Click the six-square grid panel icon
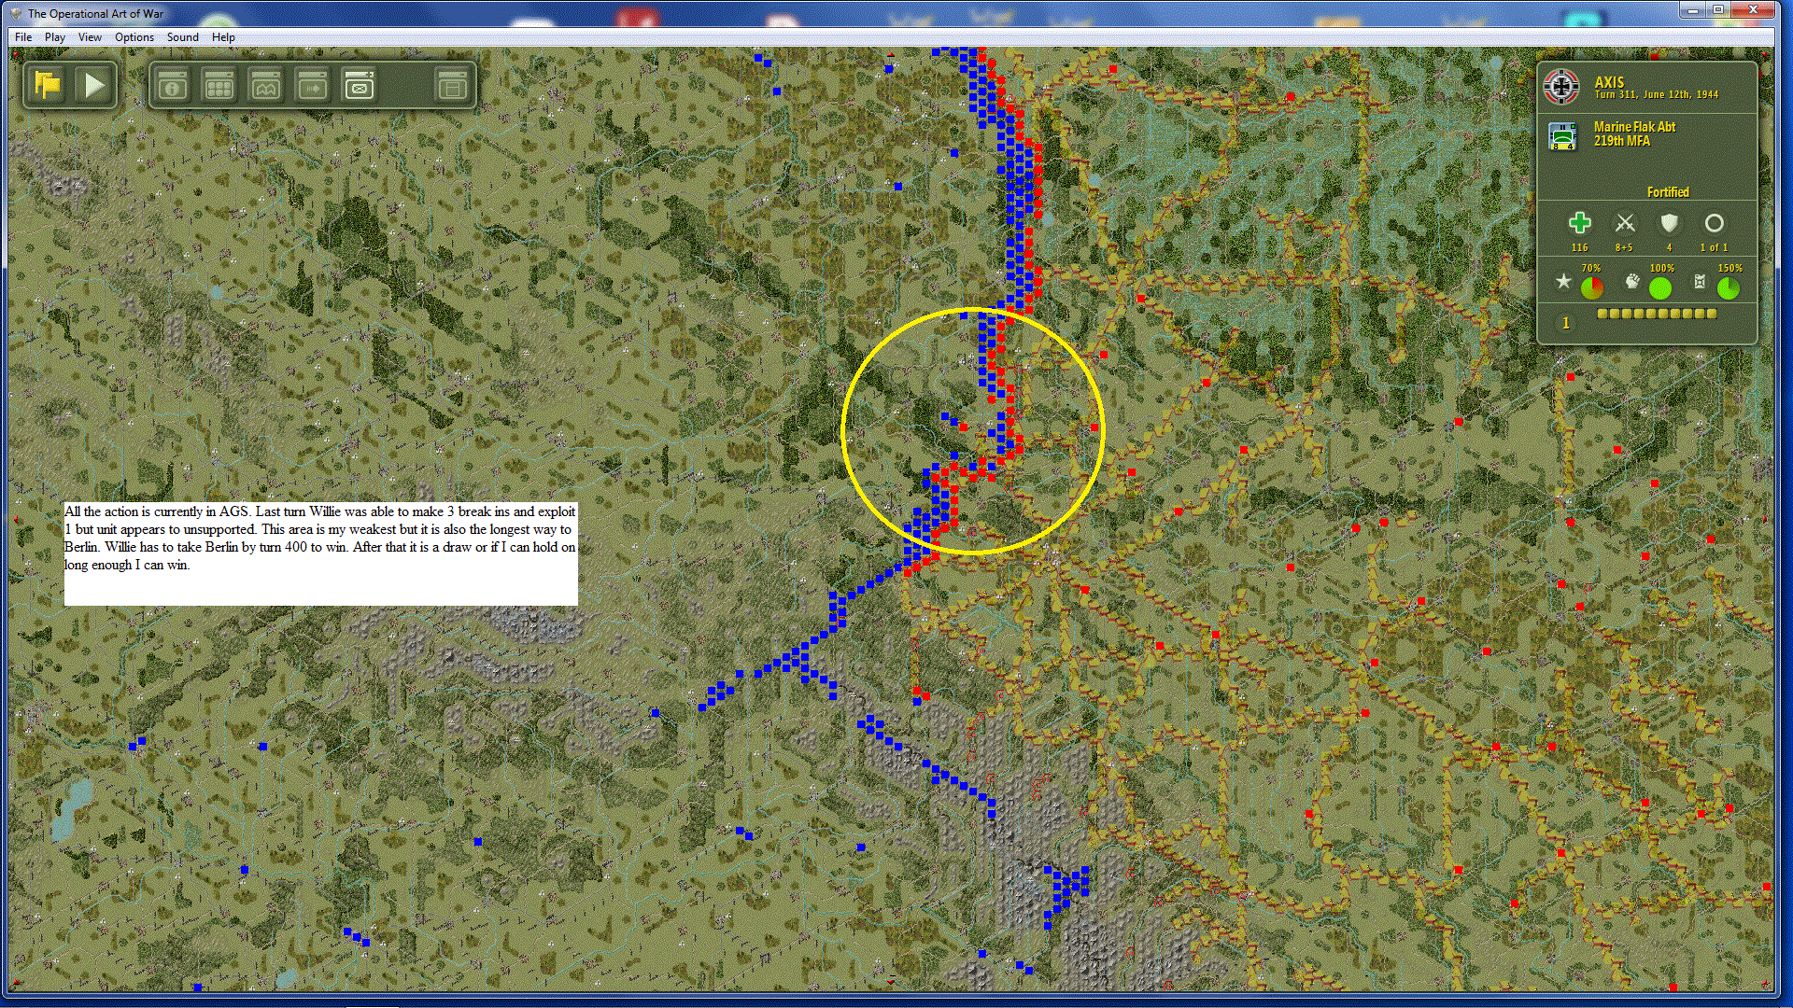 (219, 86)
